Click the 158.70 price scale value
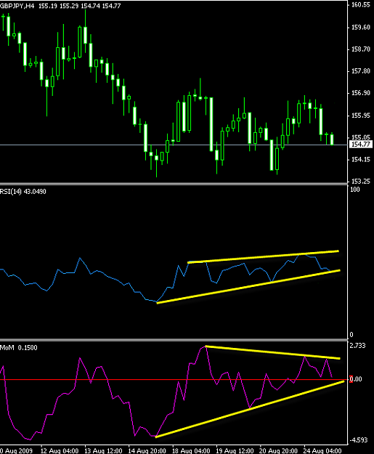Viewport: 374px width, 454px height. pos(360,49)
